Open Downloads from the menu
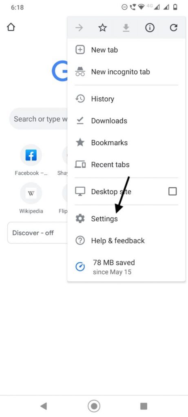 (x=126, y=121)
